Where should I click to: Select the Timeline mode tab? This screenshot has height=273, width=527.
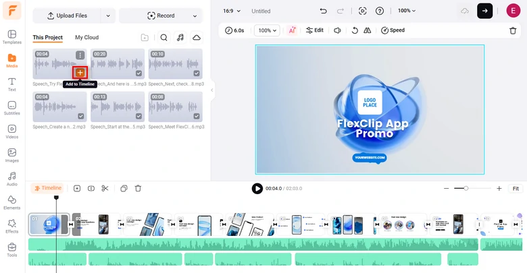coord(47,188)
